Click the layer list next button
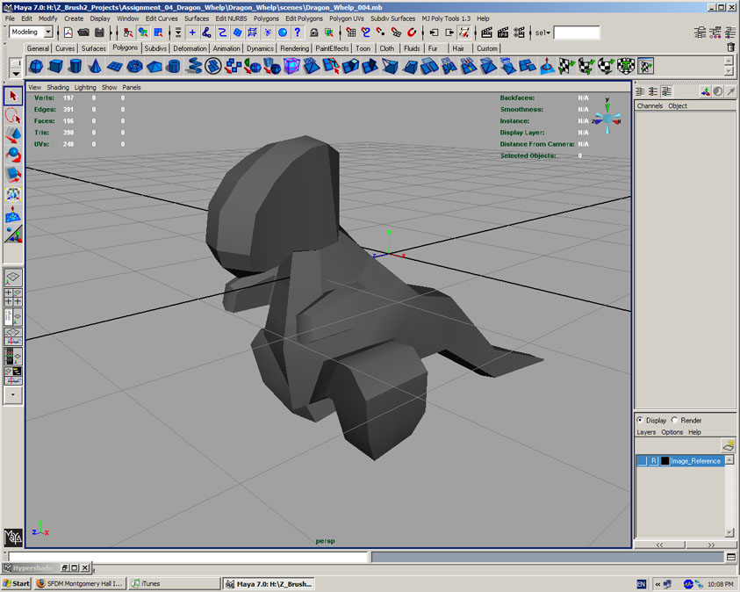The height and width of the screenshot is (592, 740). pyautogui.click(x=711, y=545)
